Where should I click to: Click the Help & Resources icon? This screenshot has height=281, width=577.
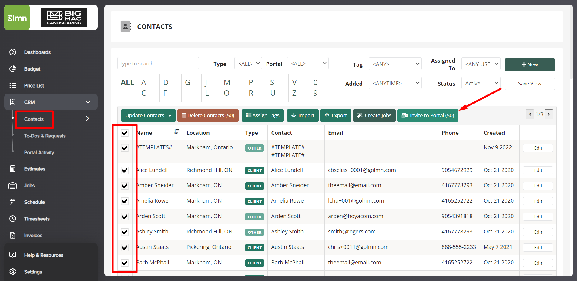click(x=13, y=255)
